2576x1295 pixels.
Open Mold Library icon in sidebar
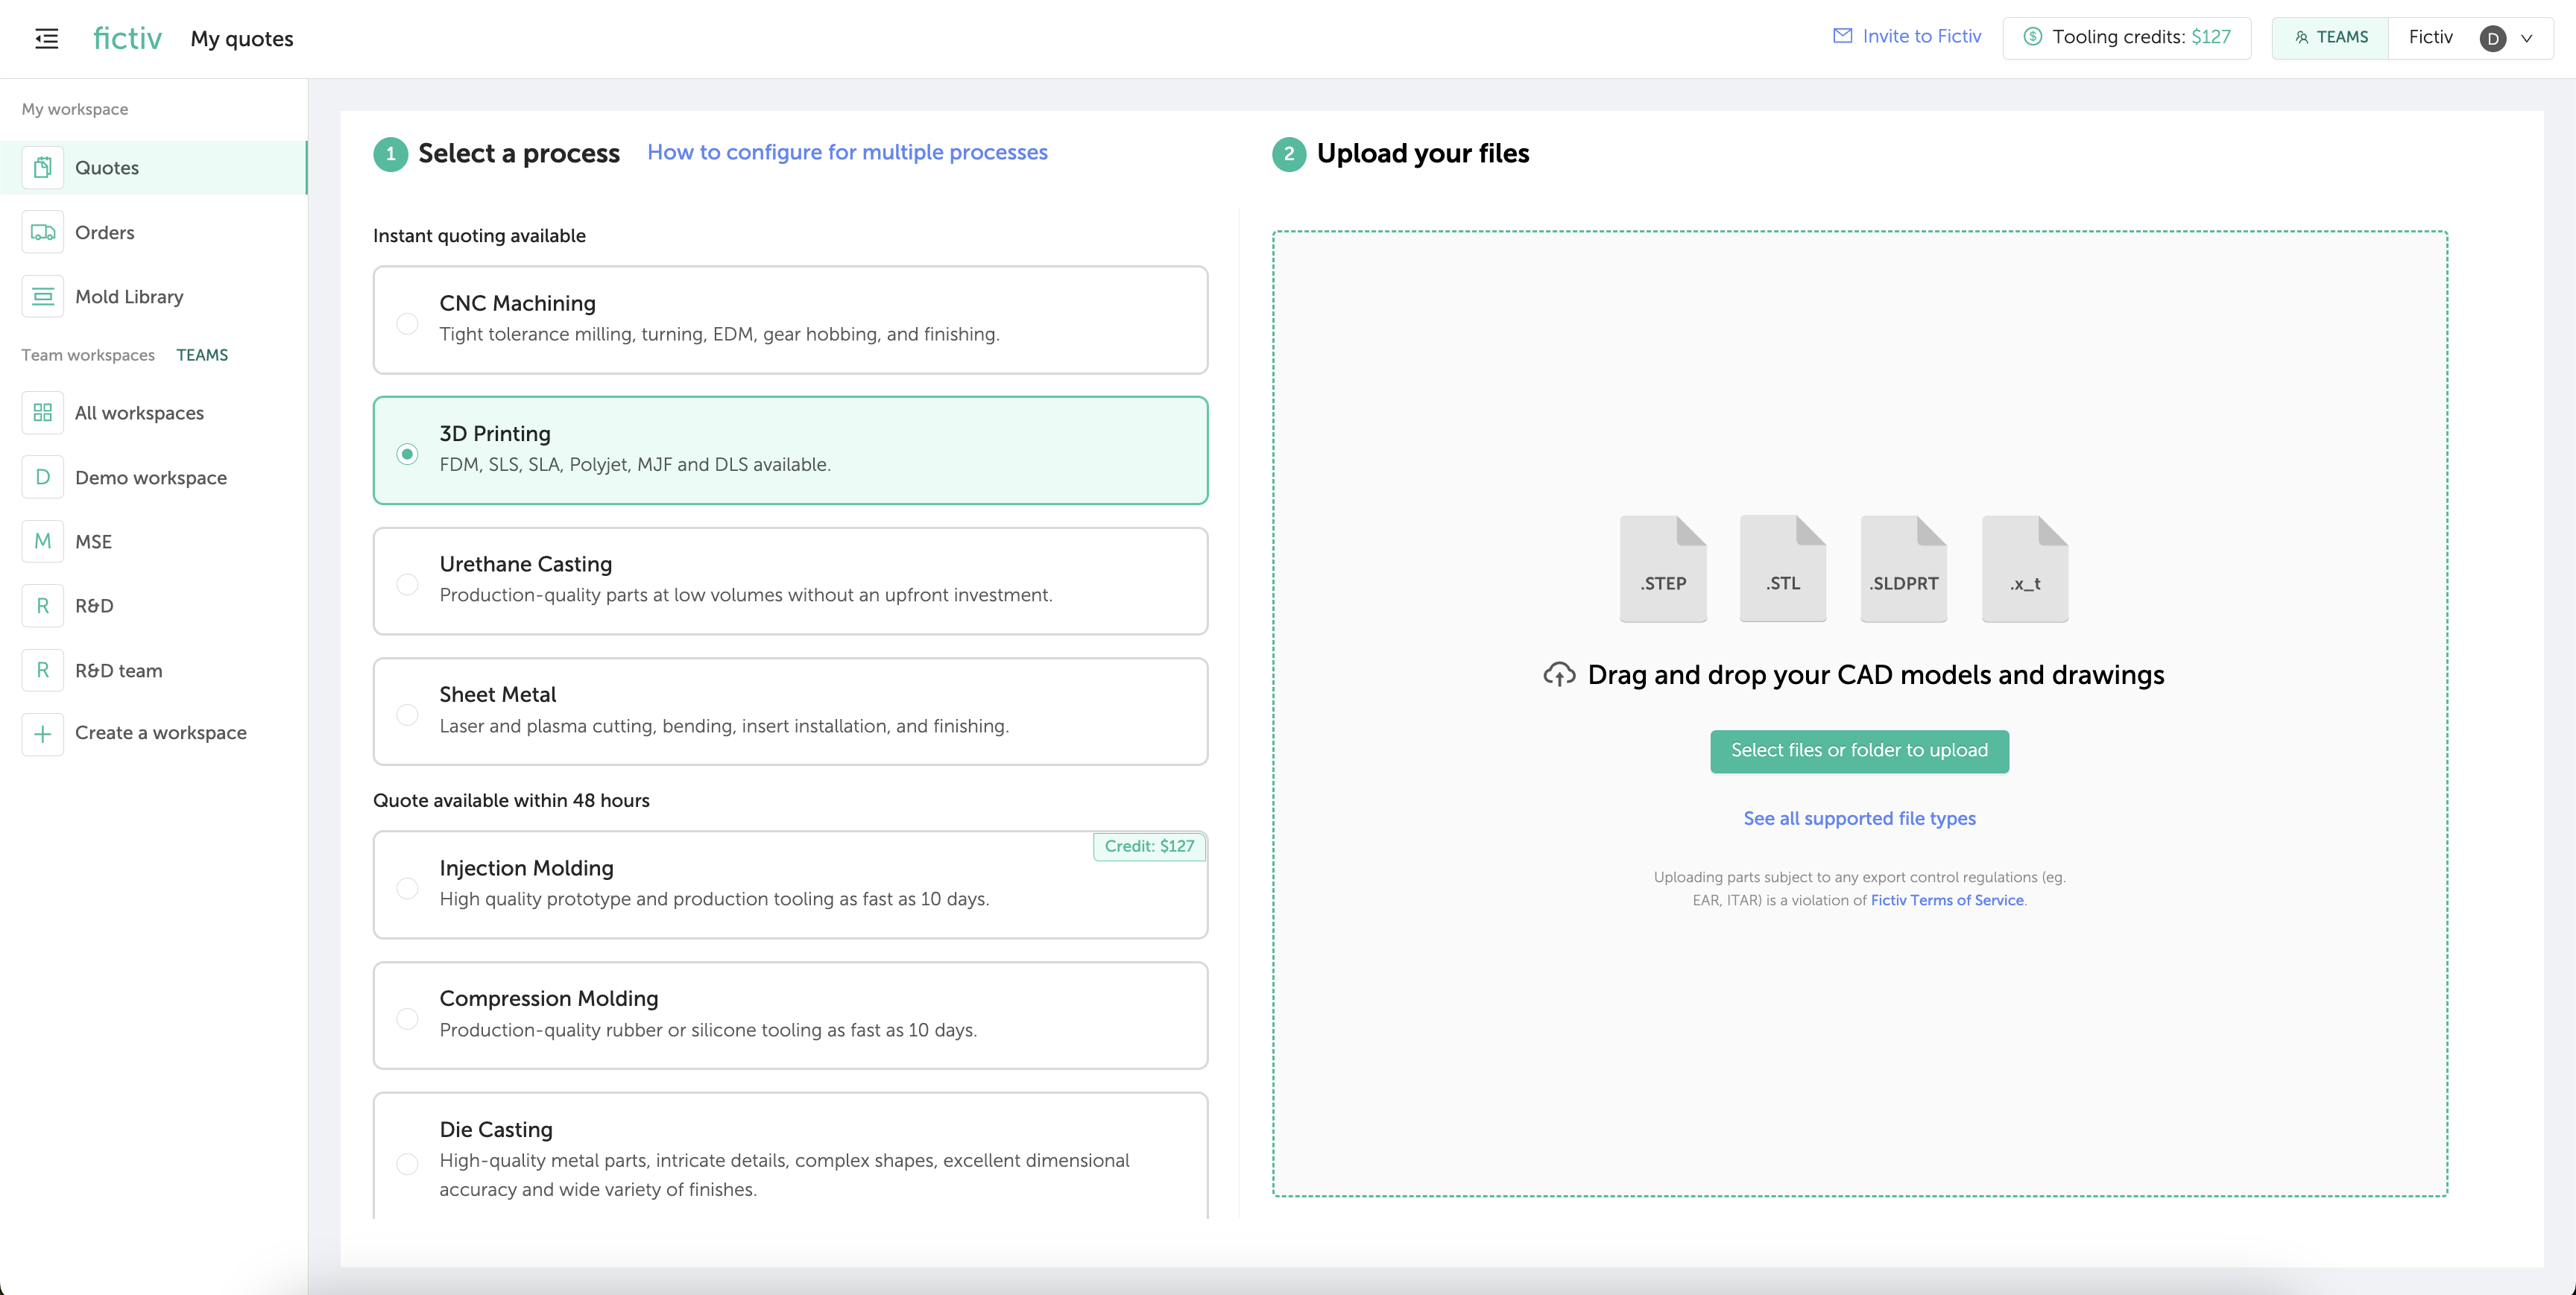tap(43, 296)
